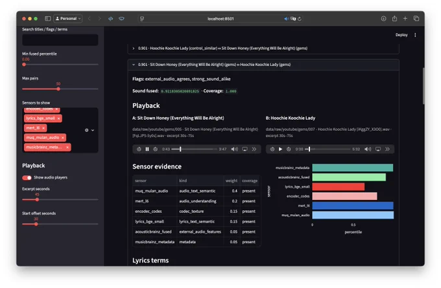The image size is (441, 288).
Task: Select the encodec_codes table cell
Action: (155, 212)
